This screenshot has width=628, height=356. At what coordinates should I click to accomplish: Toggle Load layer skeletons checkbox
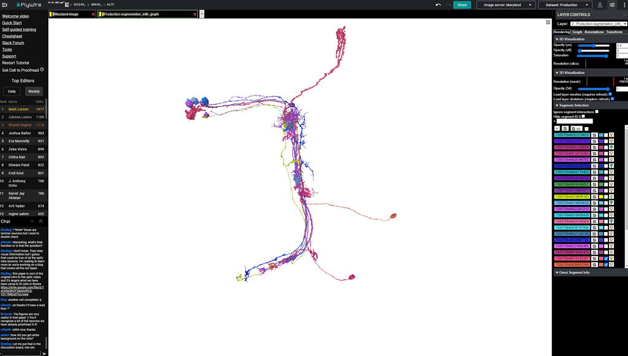(x=613, y=99)
